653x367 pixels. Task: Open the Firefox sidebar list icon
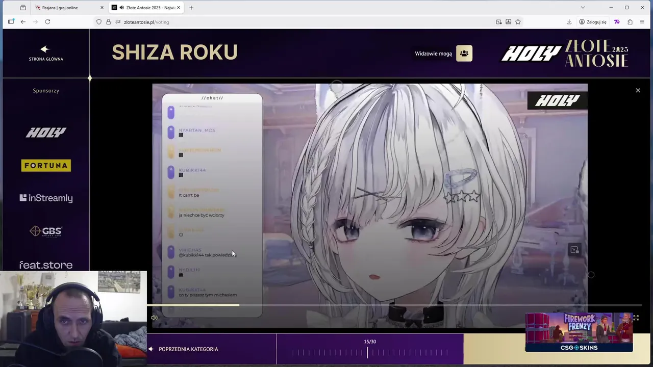click(23, 8)
